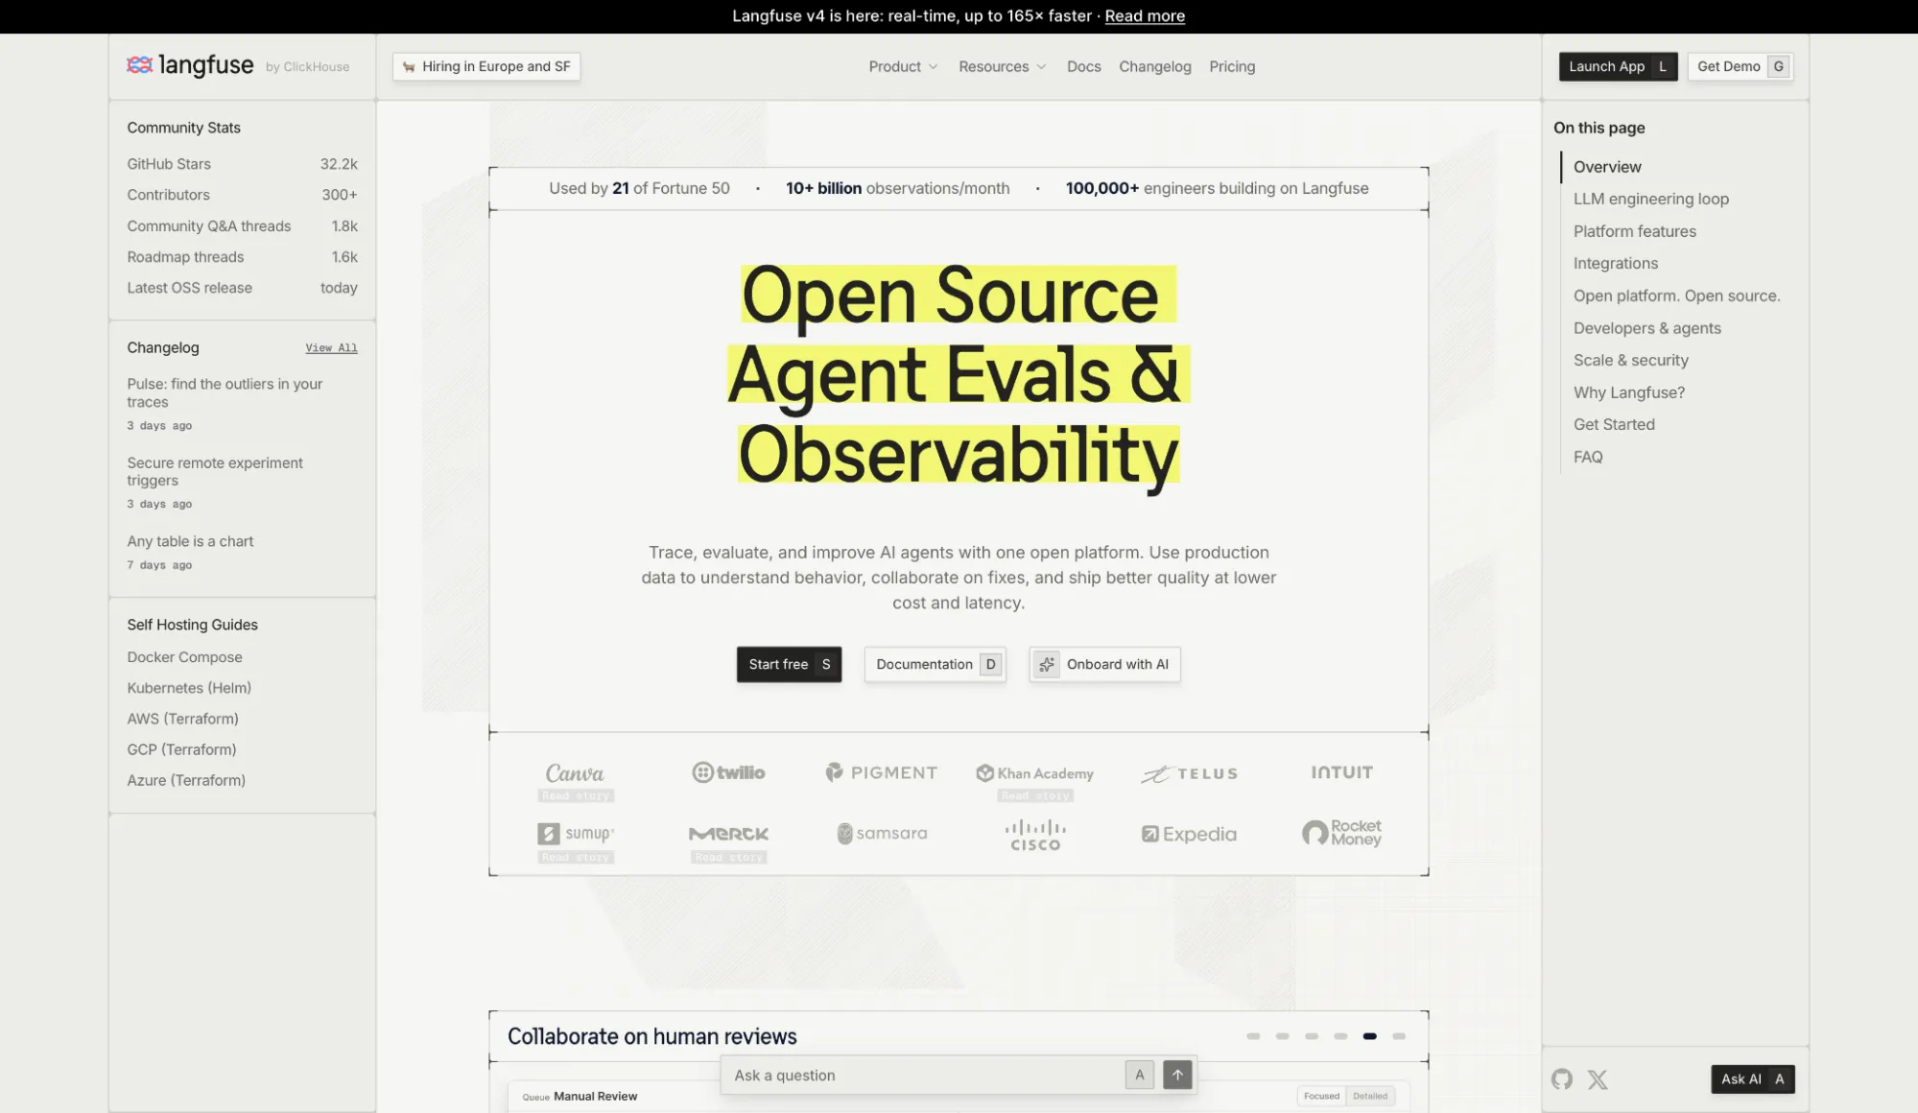Select the active fifth carousel dot

click(1369, 1036)
